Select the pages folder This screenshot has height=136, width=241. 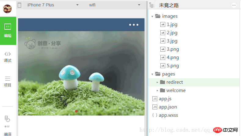point(165,74)
